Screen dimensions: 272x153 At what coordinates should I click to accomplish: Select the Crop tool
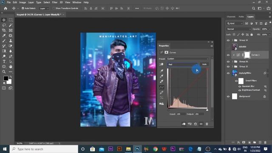pos(4,30)
